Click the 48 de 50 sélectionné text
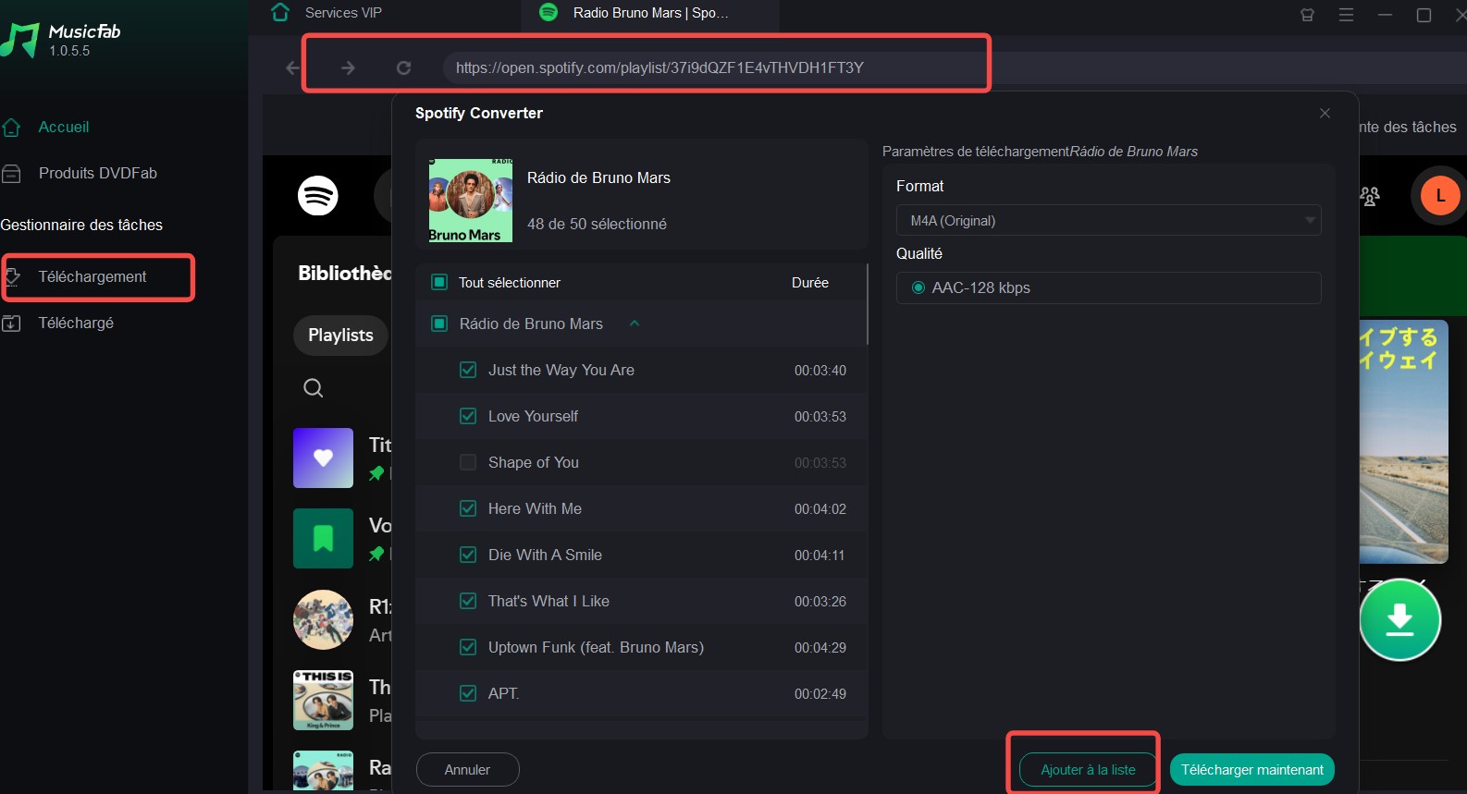The image size is (1467, 794). tap(597, 224)
